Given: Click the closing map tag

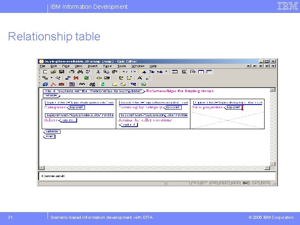Looking at the screenshot, I should tap(49, 136).
